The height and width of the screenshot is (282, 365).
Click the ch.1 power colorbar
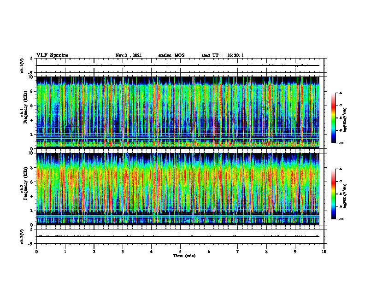(333, 118)
